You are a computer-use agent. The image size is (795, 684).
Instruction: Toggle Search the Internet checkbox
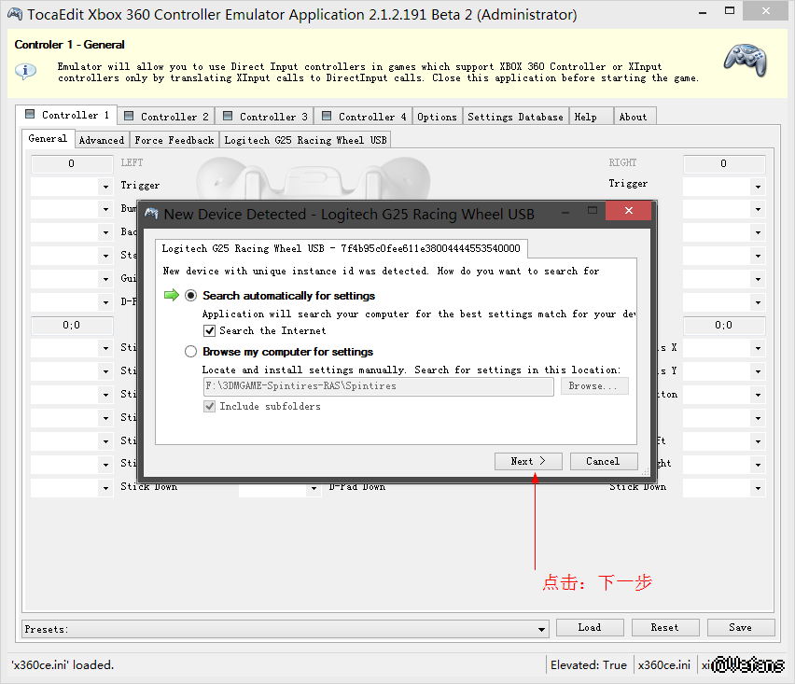click(x=209, y=331)
